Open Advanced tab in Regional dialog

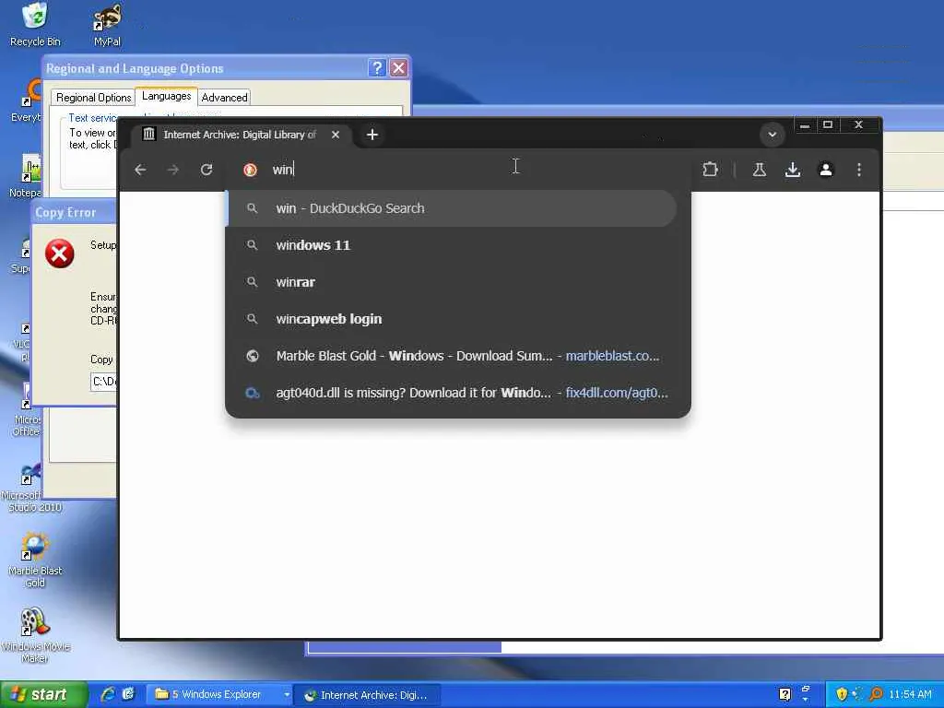pyautogui.click(x=224, y=98)
